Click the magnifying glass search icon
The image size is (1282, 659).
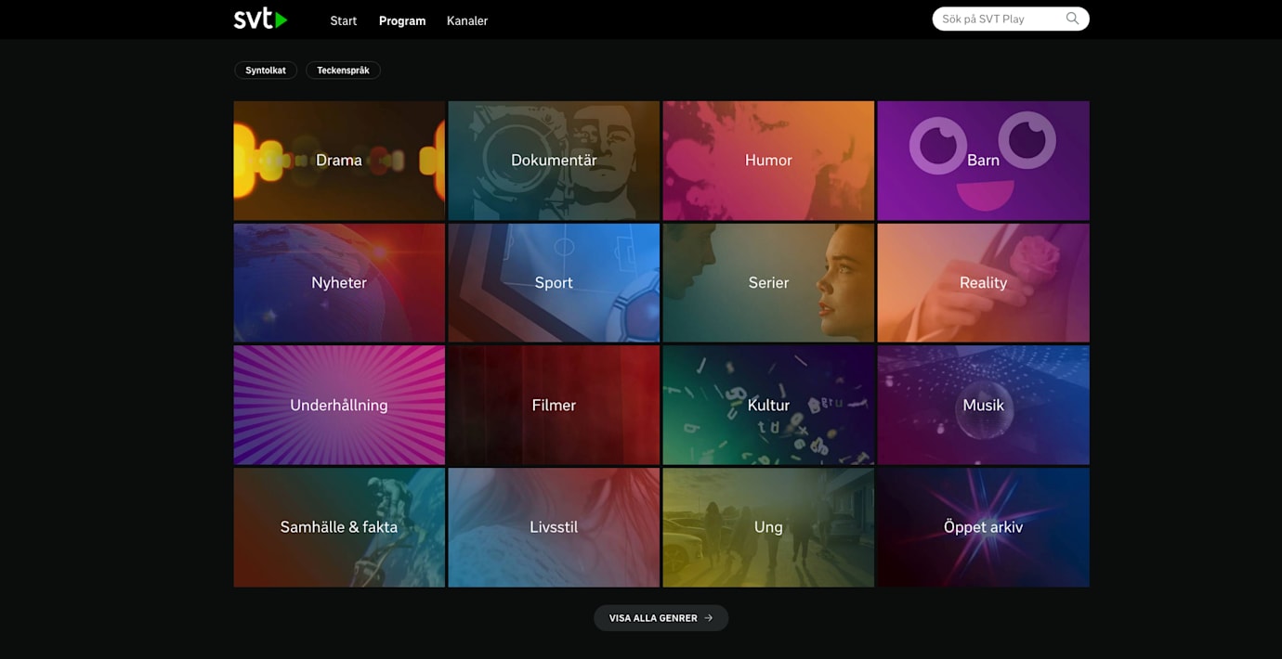pos(1072,19)
